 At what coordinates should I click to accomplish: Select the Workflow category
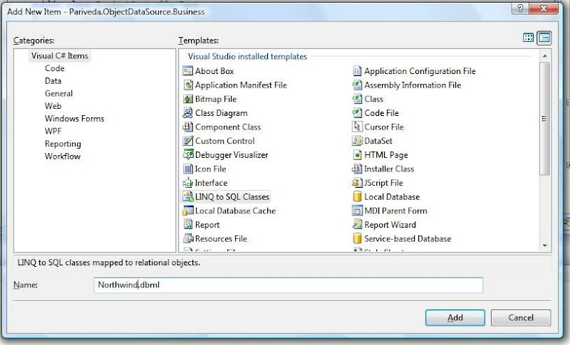point(63,156)
